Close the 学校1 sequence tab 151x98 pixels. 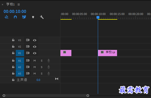coord(3,4)
